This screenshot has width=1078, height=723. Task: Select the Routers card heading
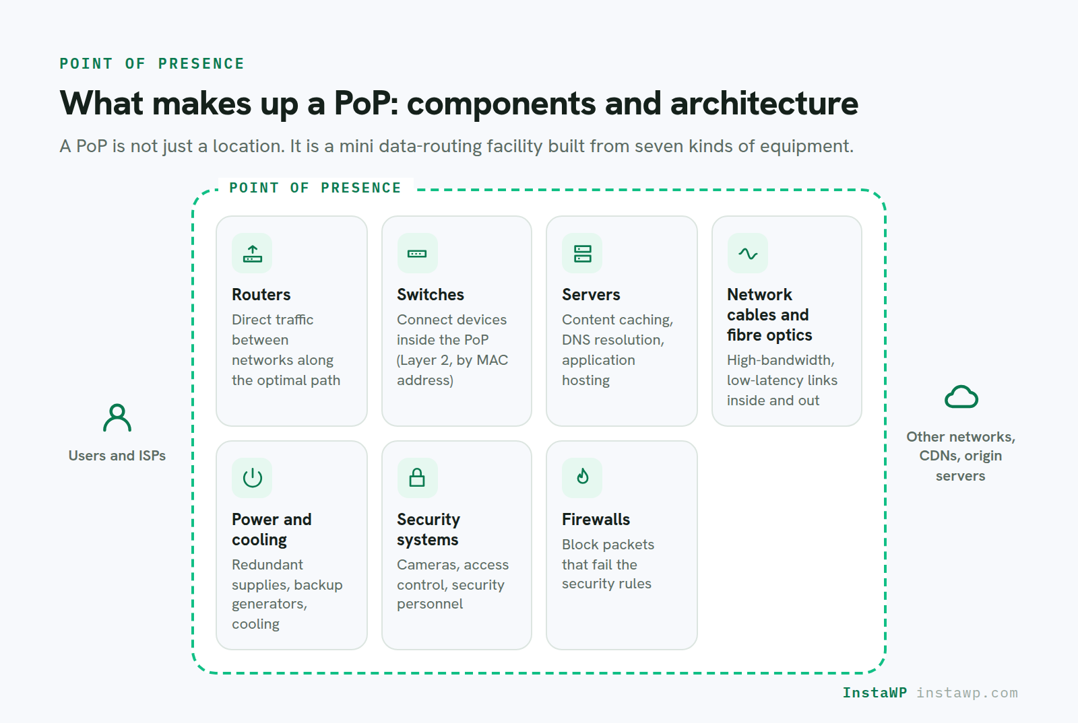pos(261,295)
